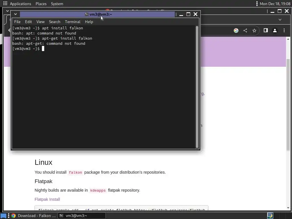
Task: Click the flatpak remote-add code block
Action: [x=121, y=208]
